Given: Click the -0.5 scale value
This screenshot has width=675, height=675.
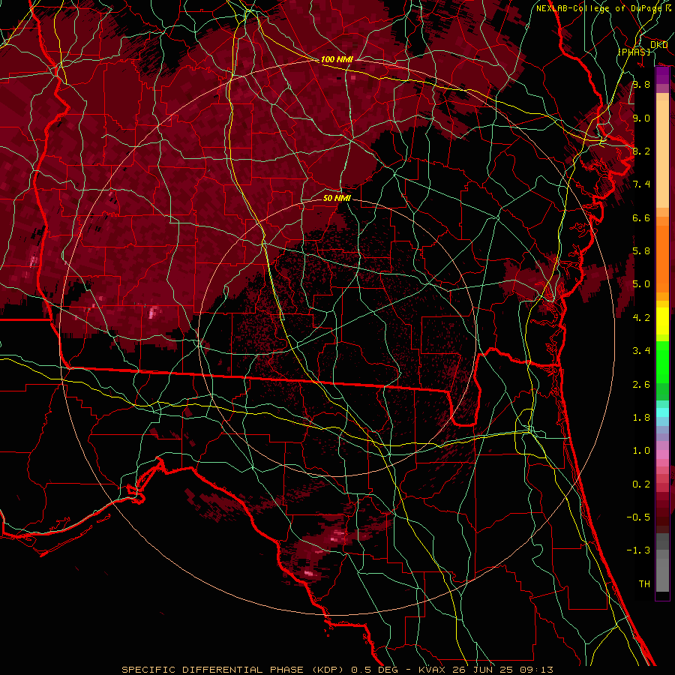Looking at the screenshot, I should click(638, 517).
